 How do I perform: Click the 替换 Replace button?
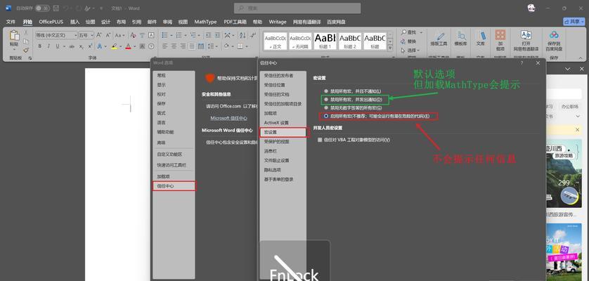(x=408, y=41)
